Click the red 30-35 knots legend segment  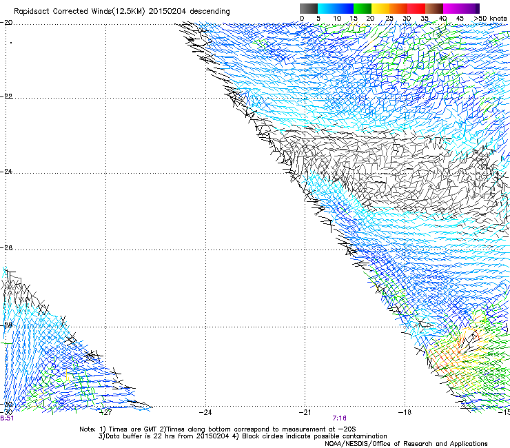point(416,8)
